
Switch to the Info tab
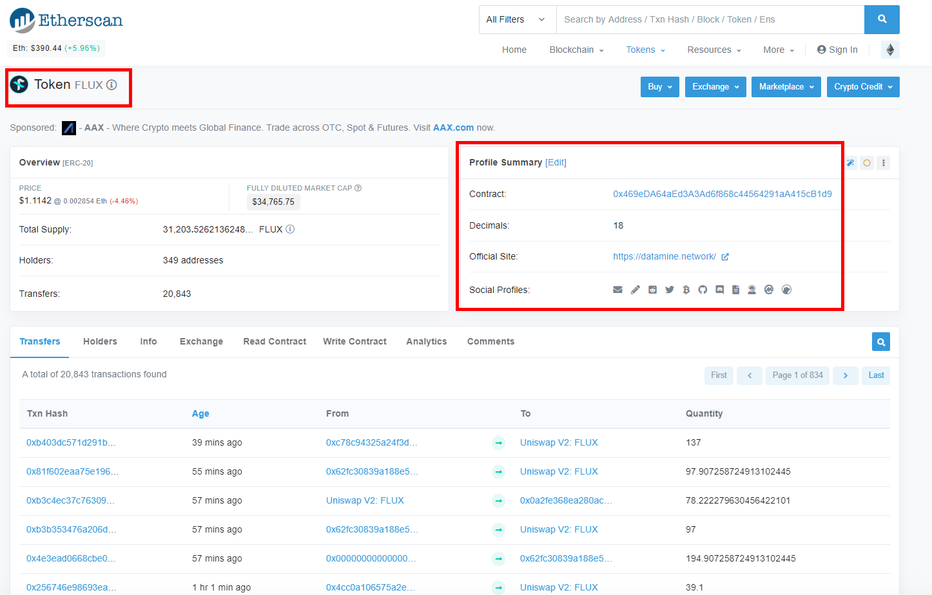(148, 342)
